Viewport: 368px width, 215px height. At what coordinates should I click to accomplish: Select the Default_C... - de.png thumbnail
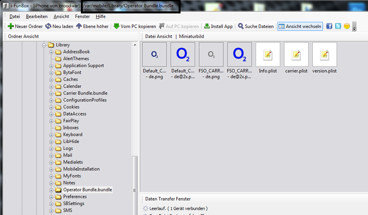pos(154,54)
